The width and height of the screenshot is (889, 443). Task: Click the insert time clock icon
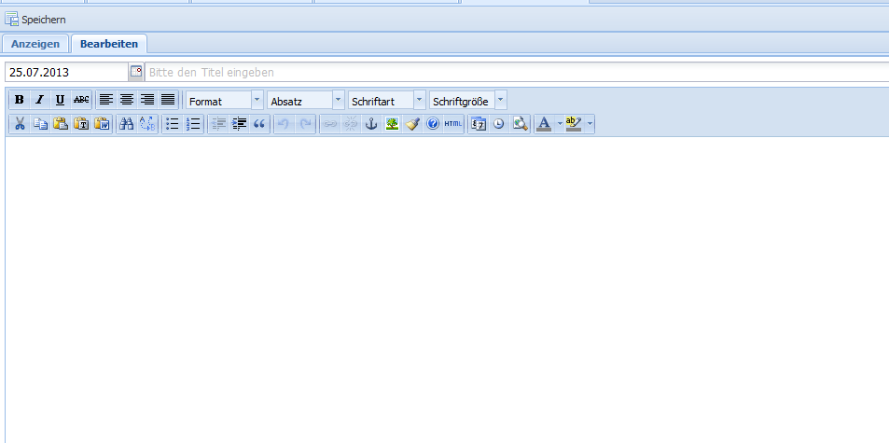(499, 124)
